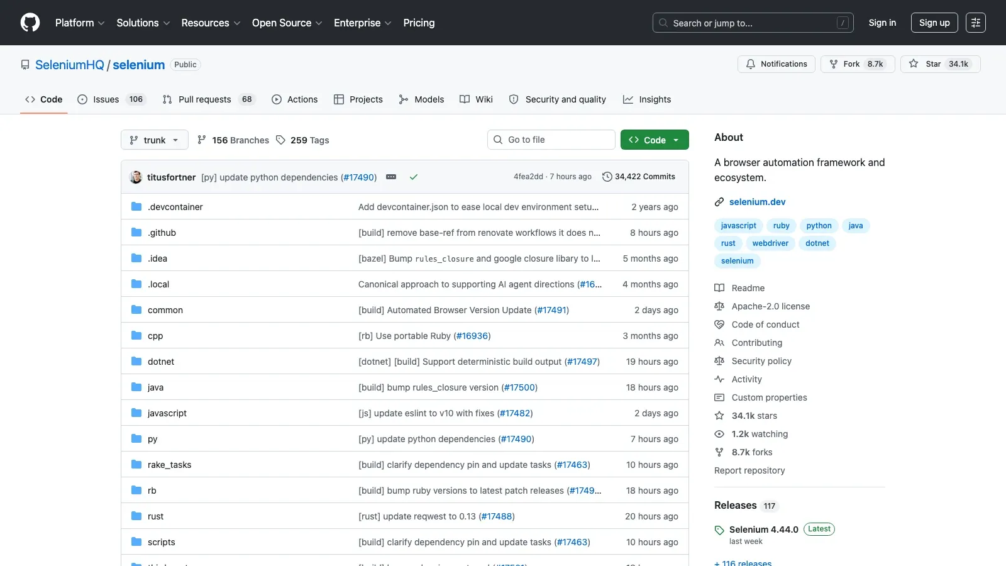Open the command palette icon in header
The width and height of the screenshot is (1006, 566).
pyautogui.click(x=976, y=23)
